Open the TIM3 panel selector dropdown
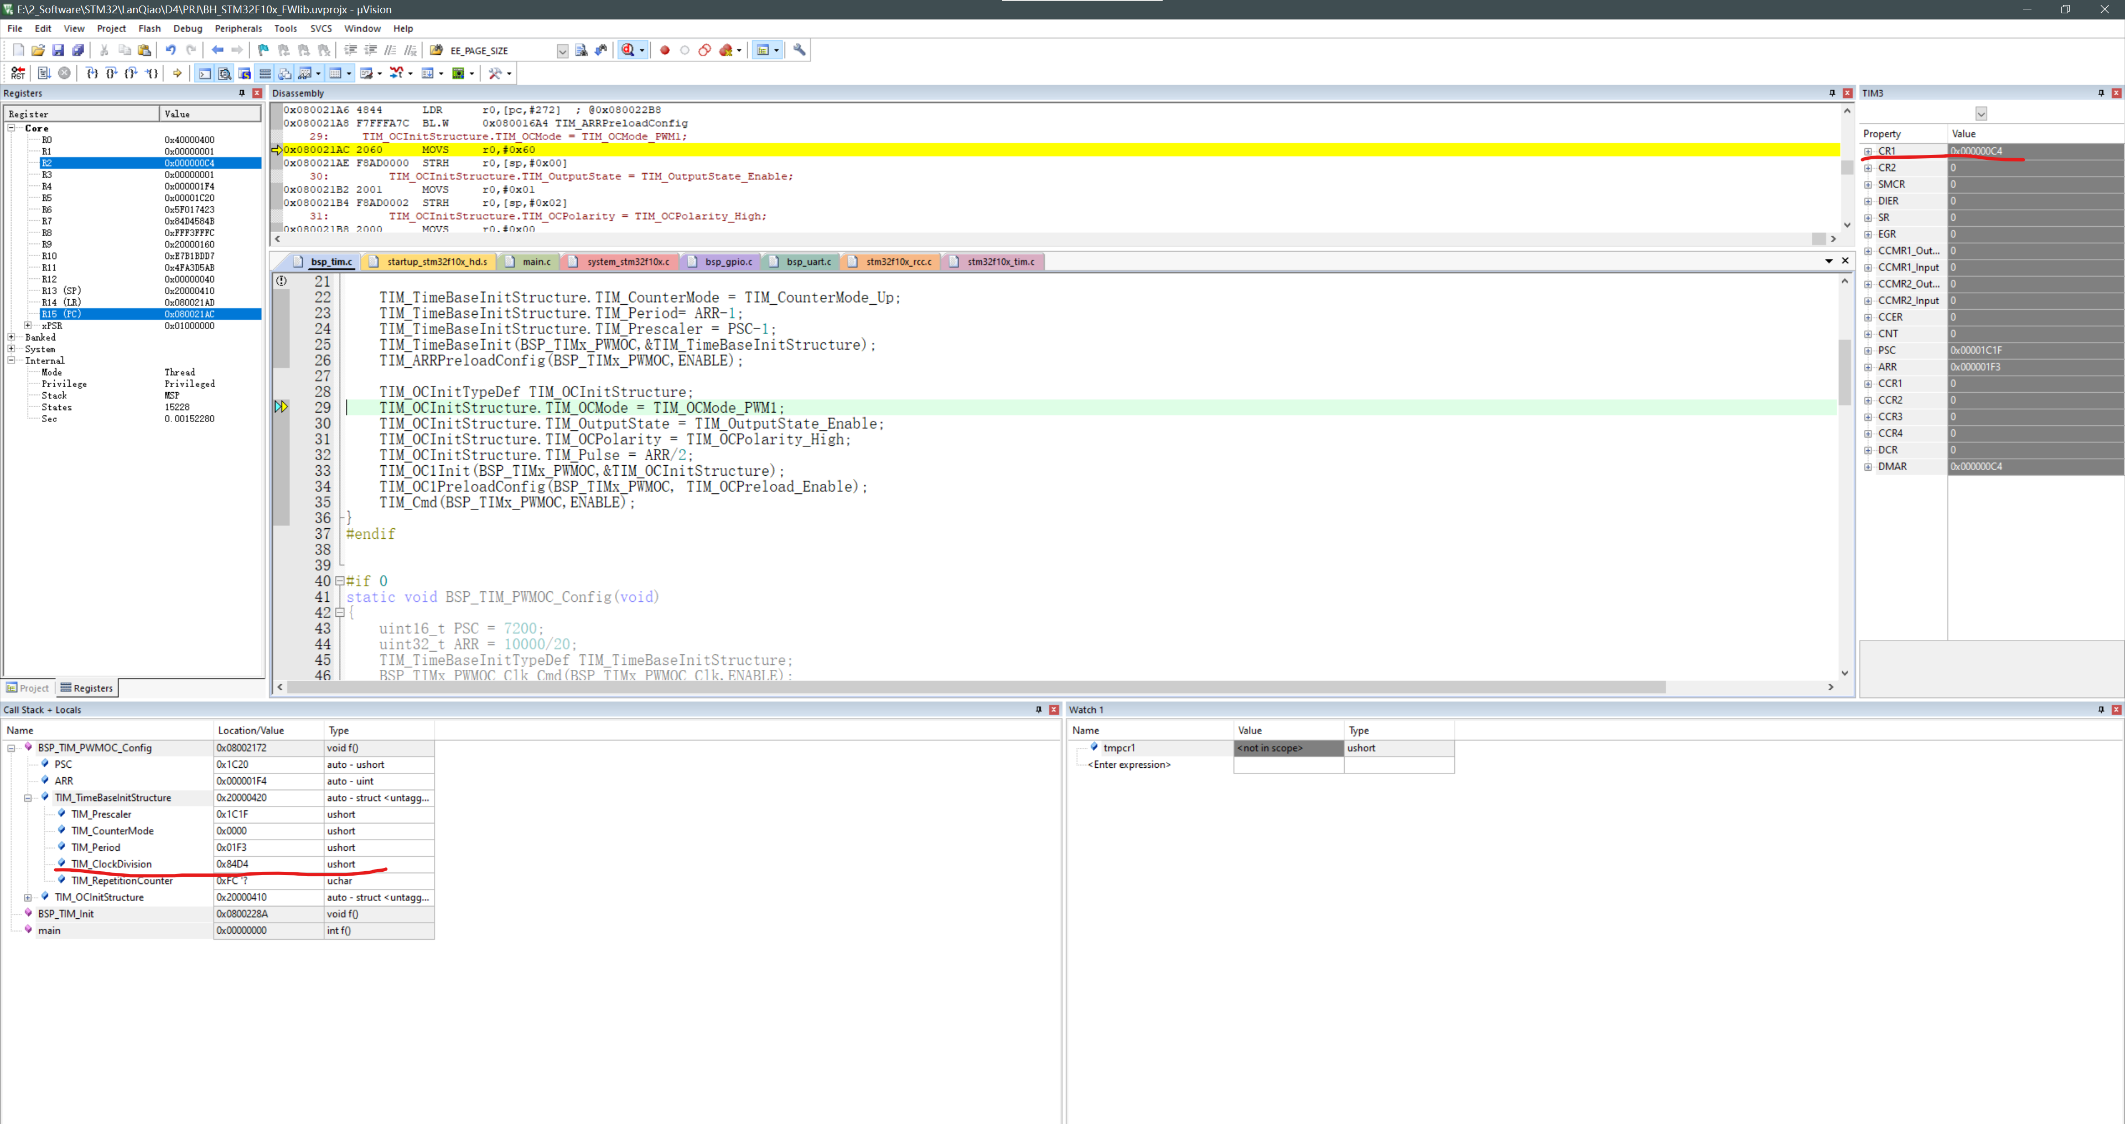 pyautogui.click(x=1981, y=114)
